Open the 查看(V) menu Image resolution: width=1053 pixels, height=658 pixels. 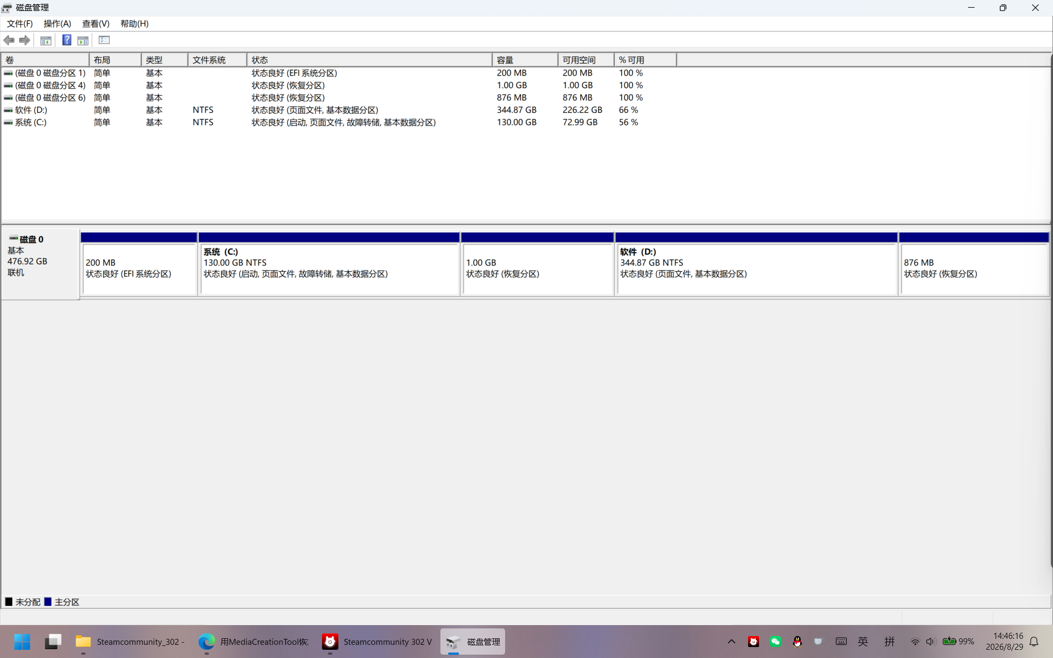coord(95,24)
